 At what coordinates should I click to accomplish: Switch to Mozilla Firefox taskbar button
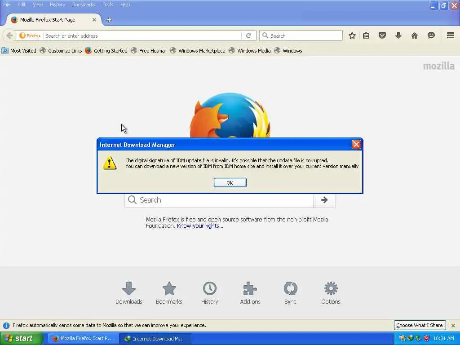tap(83, 339)
